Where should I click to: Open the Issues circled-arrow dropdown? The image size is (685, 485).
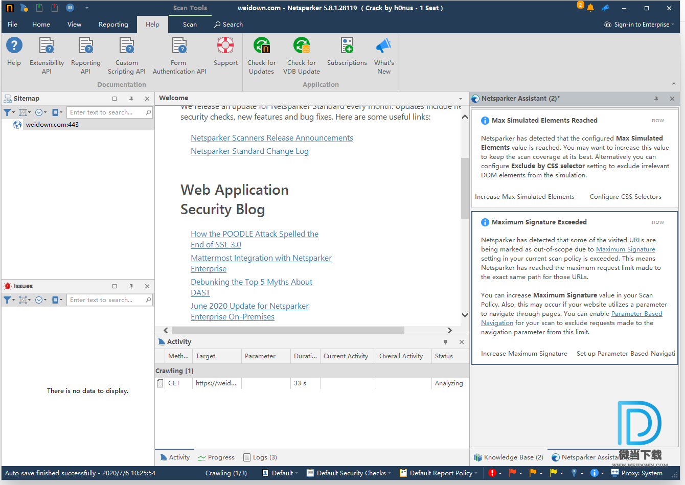tap(40, 300)
